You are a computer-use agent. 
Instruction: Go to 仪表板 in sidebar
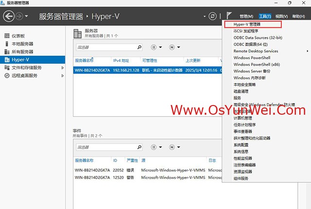(18, 36)
